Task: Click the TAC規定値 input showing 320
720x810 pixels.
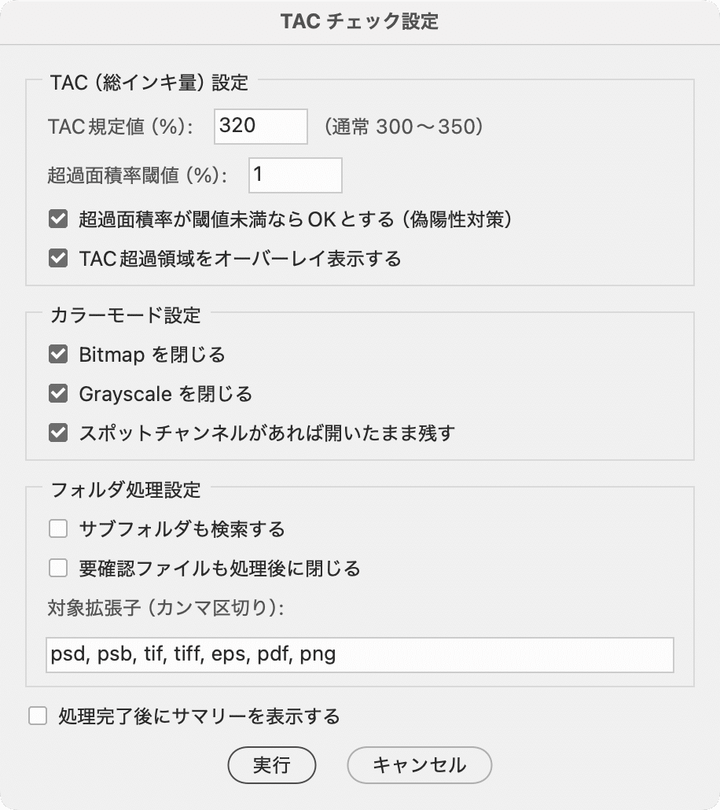Action: point(259,126)
